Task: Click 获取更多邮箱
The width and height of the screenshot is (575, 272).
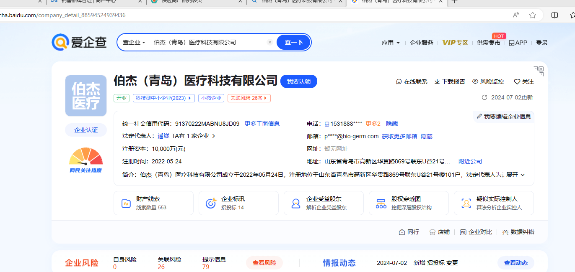Action: point(399,136)
